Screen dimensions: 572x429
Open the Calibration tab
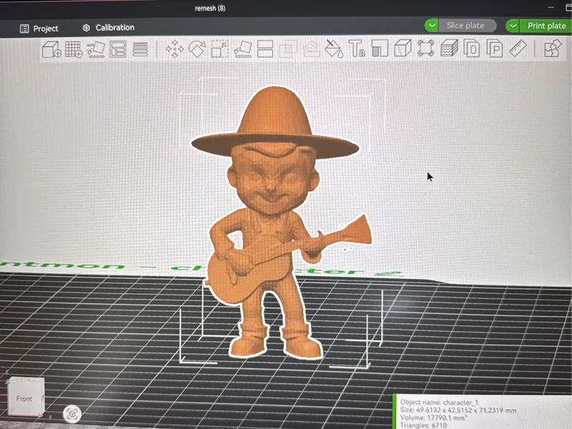pyautogui.click(x=109, y=27)
